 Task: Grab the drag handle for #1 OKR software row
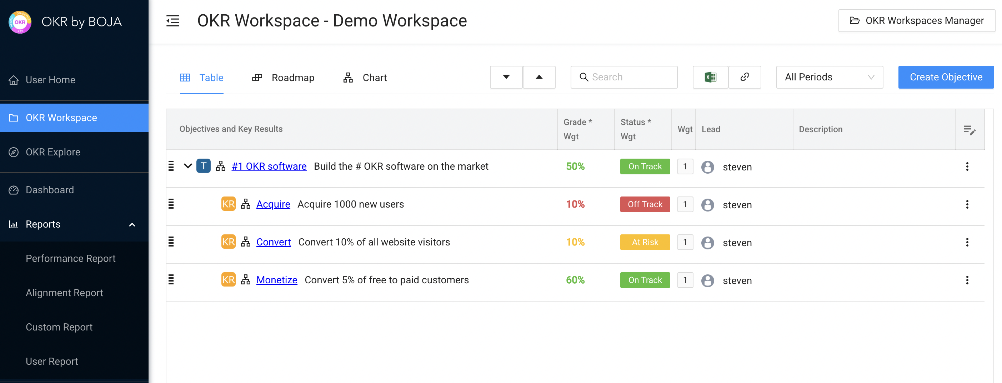click(x=171, y=166)
